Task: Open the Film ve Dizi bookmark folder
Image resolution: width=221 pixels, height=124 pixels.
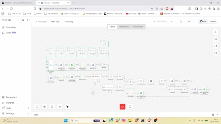Action: pyautogui.click(x=15, y=14)
